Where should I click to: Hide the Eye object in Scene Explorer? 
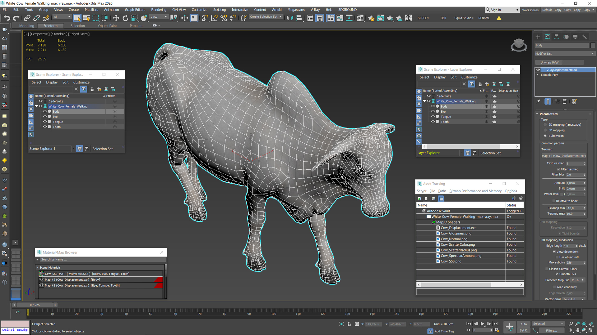[x=45, y=117]
